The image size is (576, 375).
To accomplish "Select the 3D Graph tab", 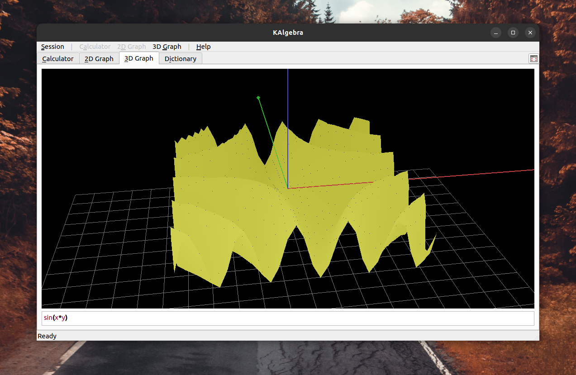I will (x=138, y=58).
